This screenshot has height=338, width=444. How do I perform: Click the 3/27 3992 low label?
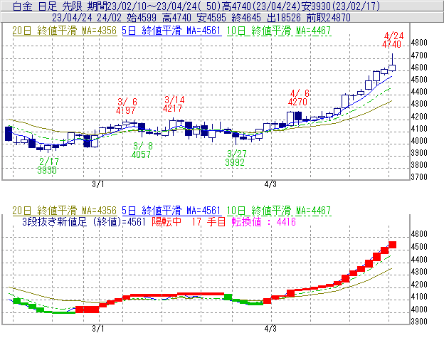[236, 158]
